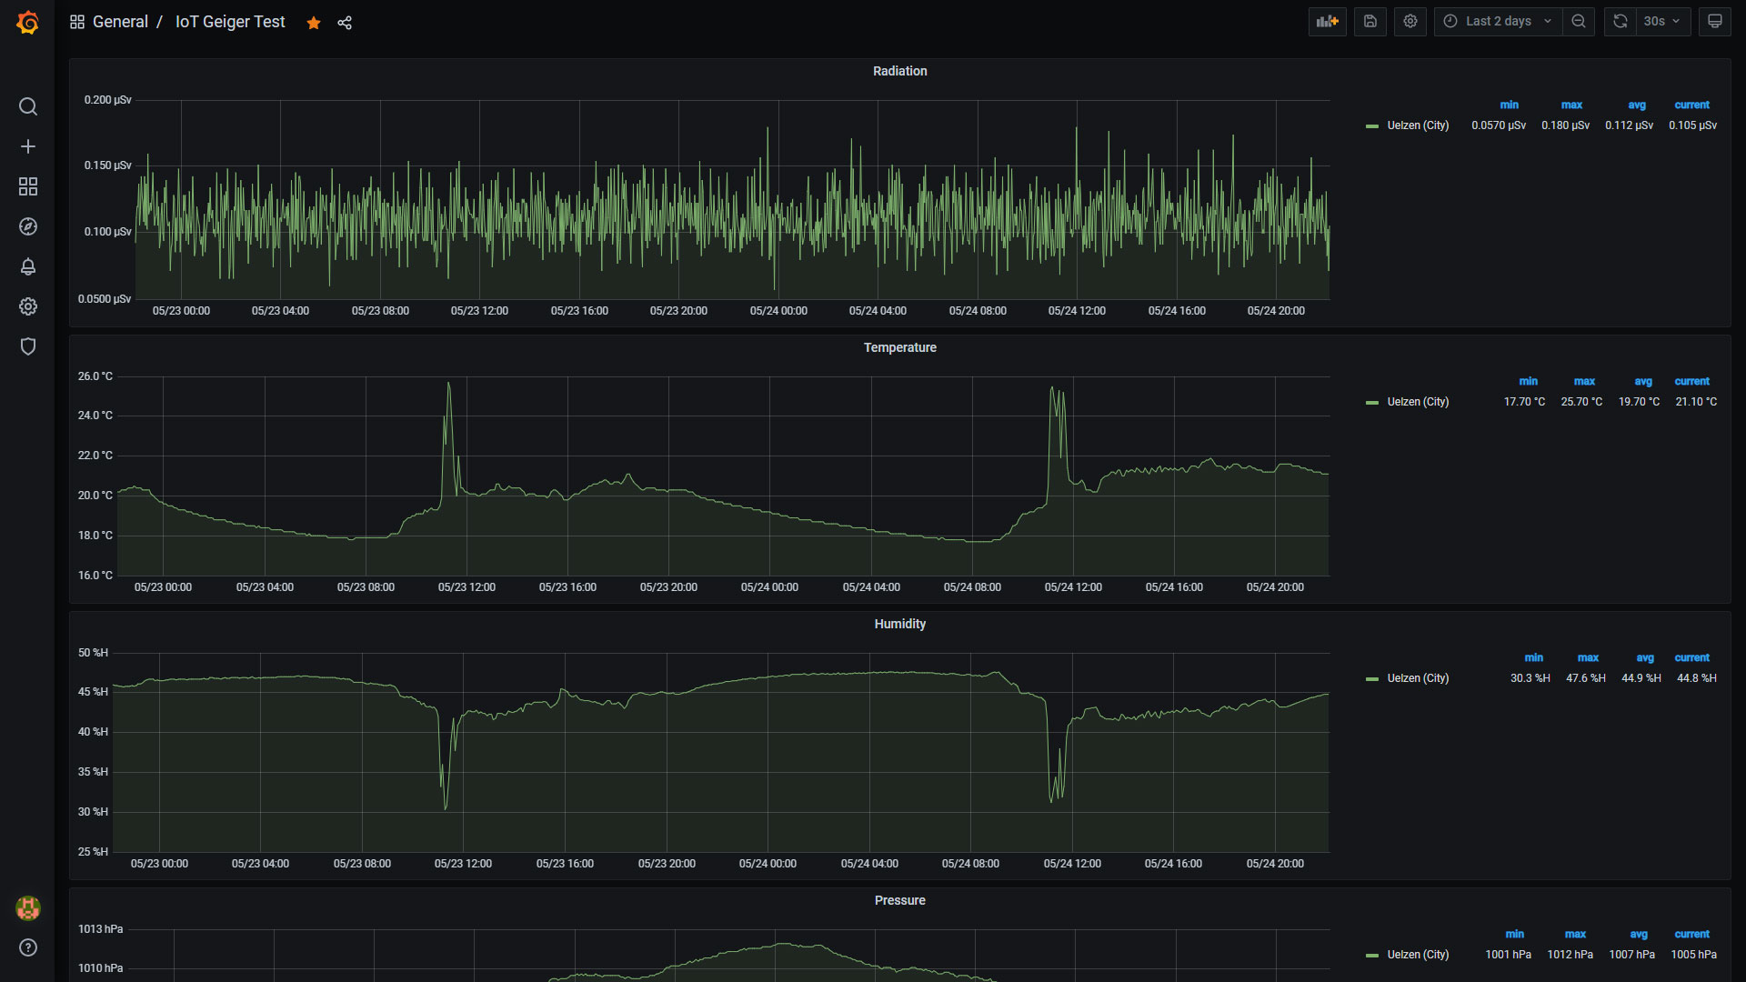Viewport: 1746px width, 982px height.
Task: Sort Radiation legend by avg
Action: (1637, 105)
